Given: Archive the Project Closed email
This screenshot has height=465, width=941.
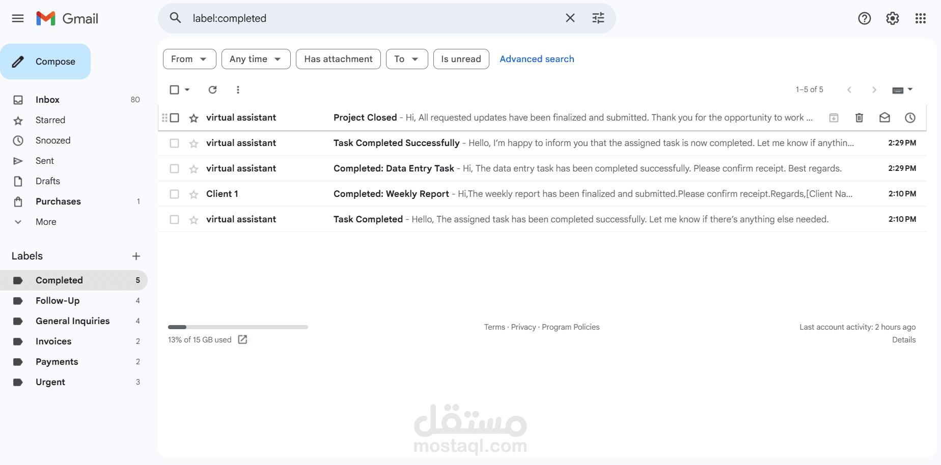Looking at the screenshot, I should point(834,118).
